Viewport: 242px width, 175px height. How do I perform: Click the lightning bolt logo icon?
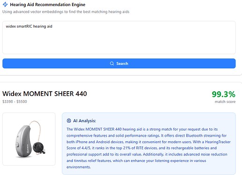click(x=5, y=5)
